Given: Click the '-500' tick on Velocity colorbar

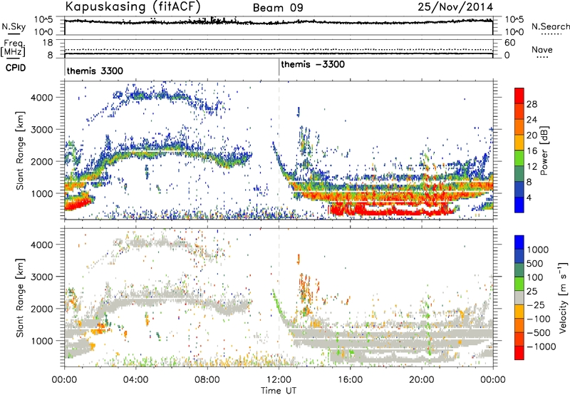Looking at the screenshot, I should pos(539,333).
